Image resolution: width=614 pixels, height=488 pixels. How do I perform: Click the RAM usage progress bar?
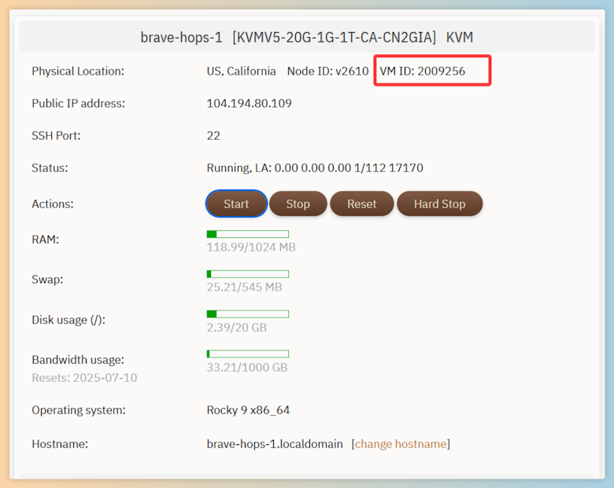pyautogui.click(x=248, y=234)
